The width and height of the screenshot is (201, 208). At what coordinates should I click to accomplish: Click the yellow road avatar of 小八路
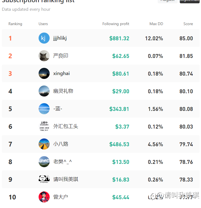click(x=44, y=144)
